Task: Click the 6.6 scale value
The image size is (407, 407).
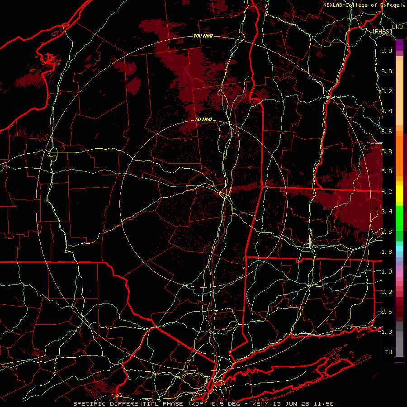Action: [387, 132]
